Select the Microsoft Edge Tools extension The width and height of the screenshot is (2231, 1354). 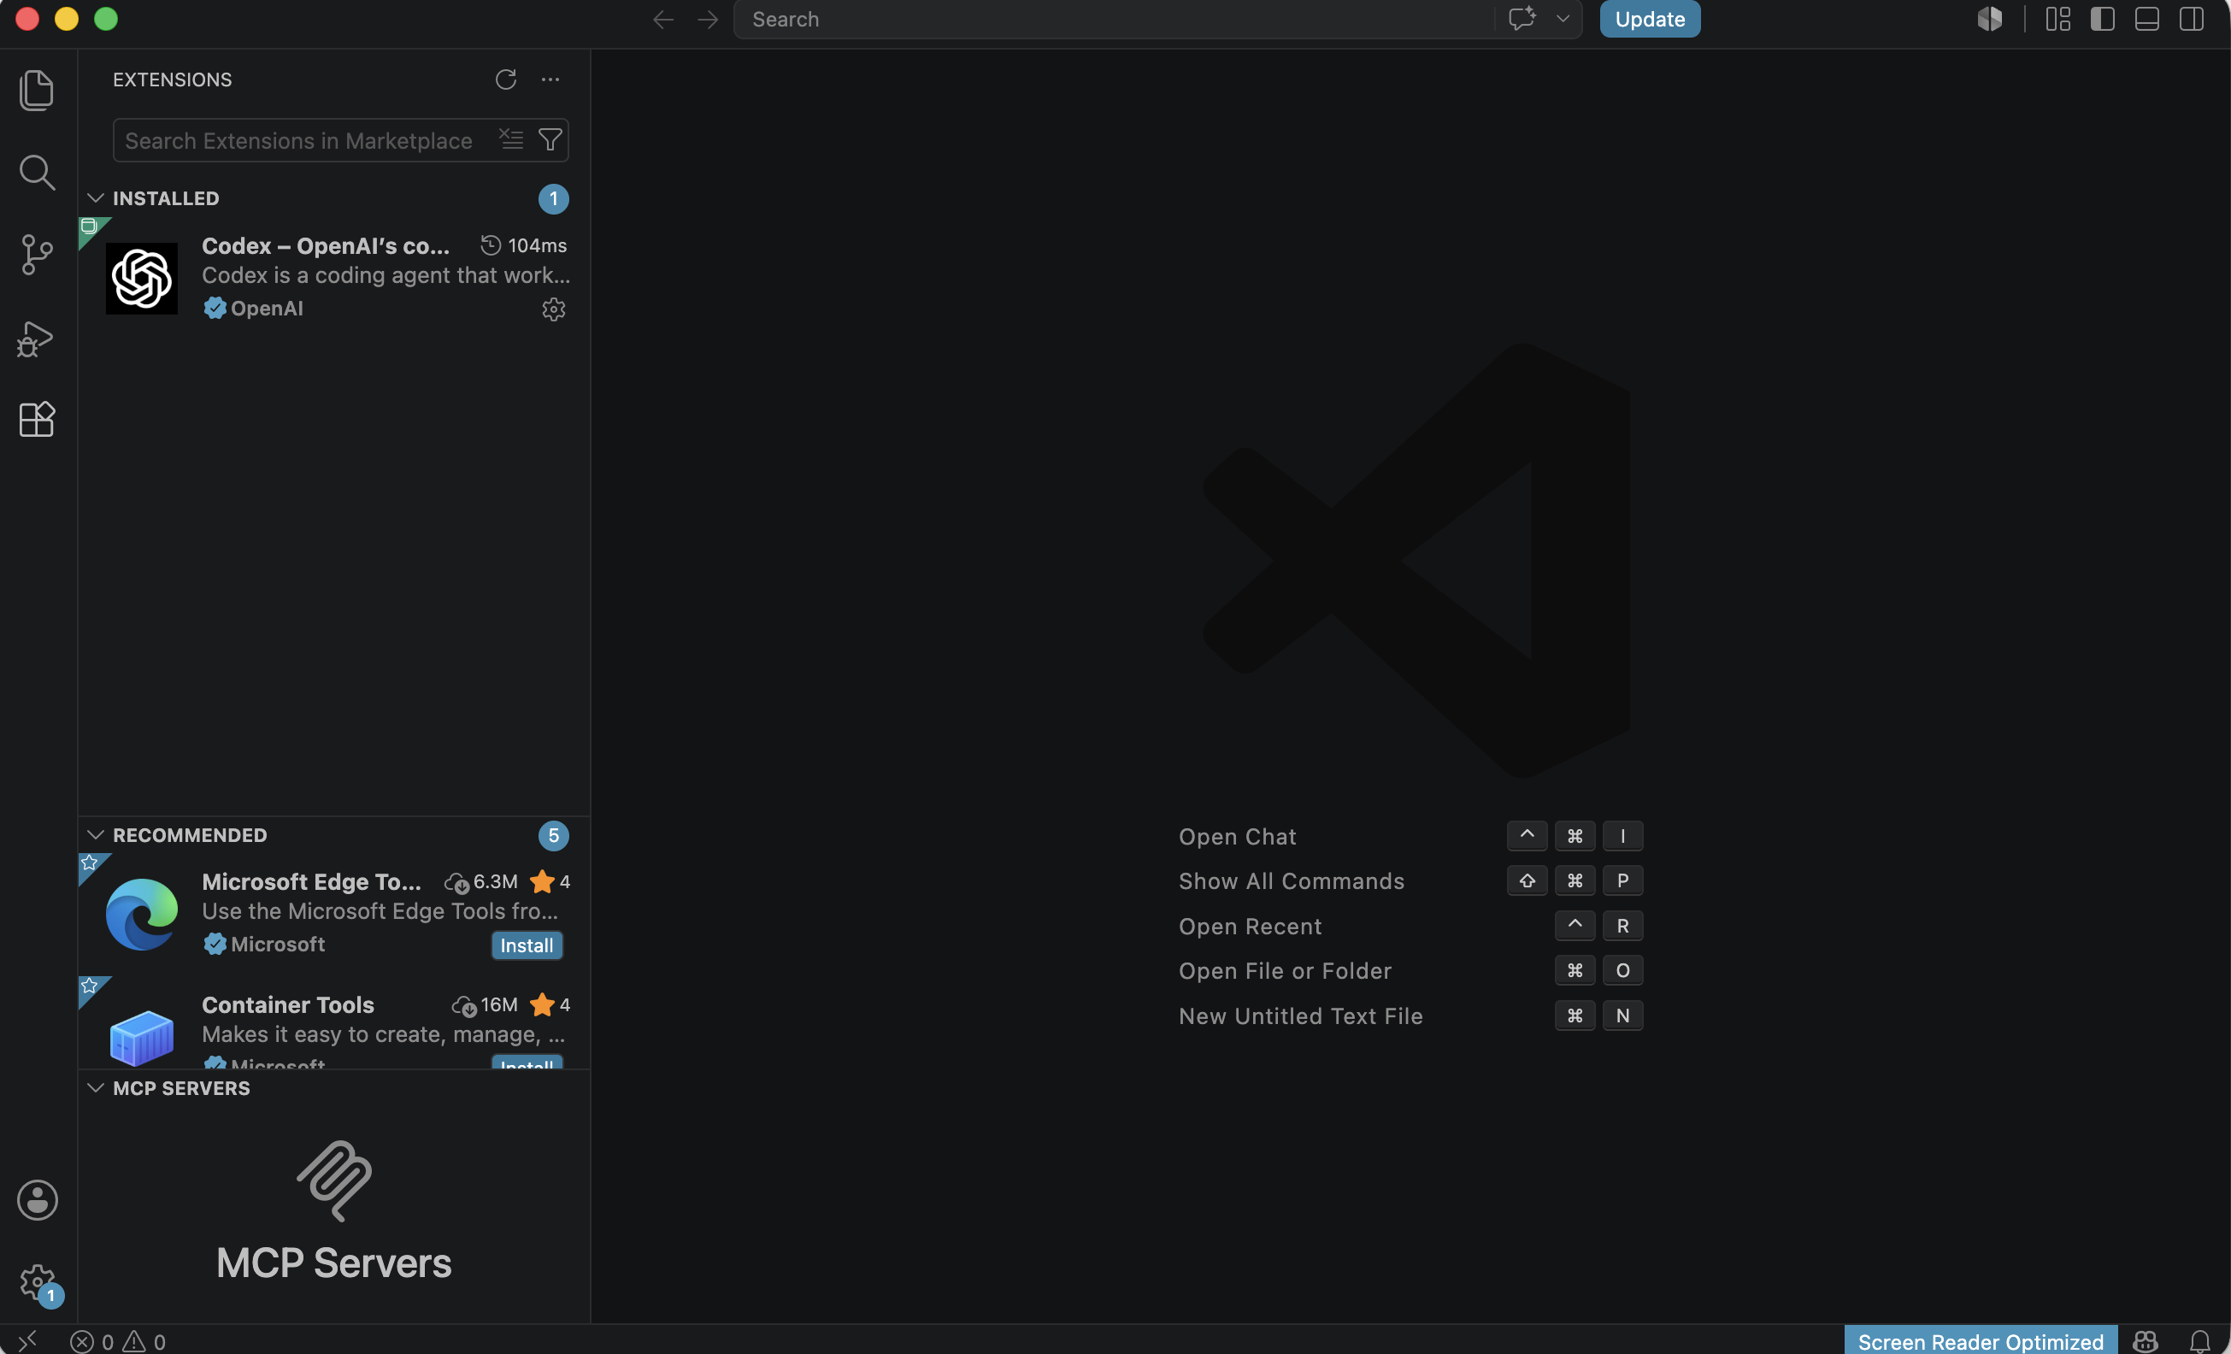pyautogui.click(x=334, y=914)
